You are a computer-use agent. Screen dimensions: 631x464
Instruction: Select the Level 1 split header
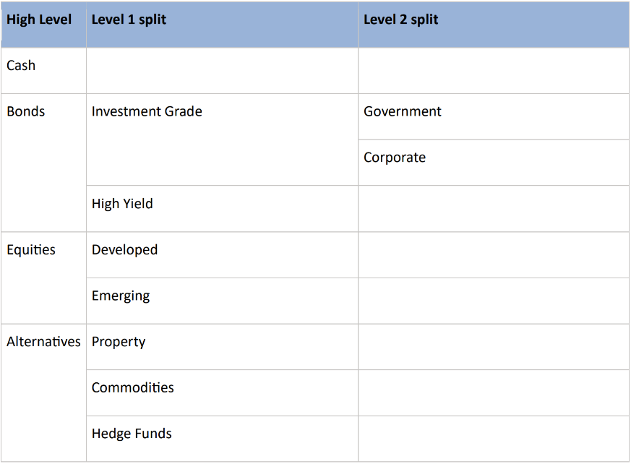tap(222, 25)
